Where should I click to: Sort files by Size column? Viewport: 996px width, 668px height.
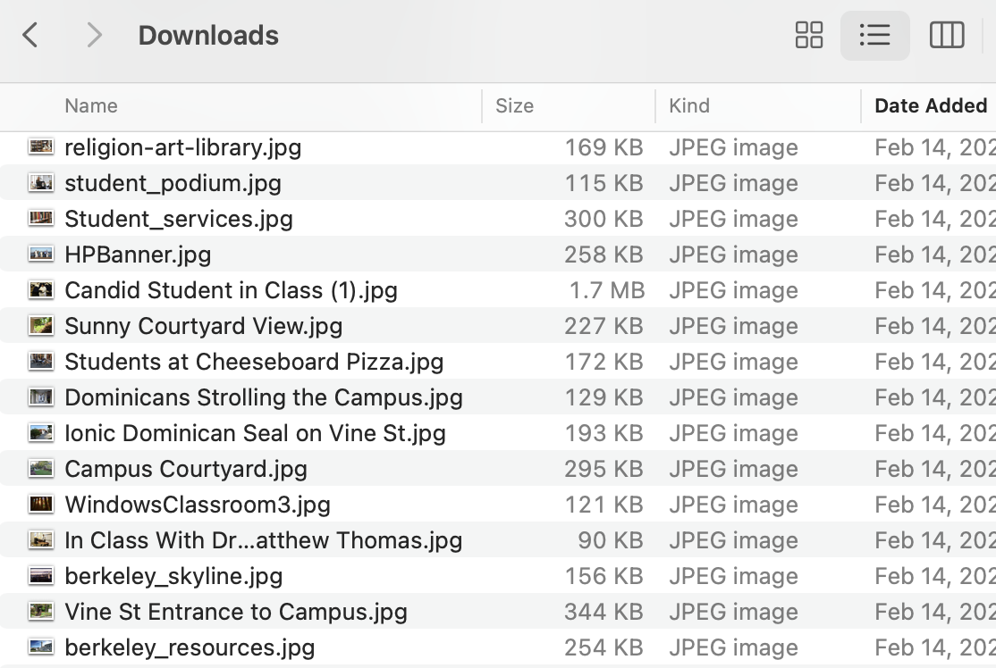pyautogui.click(x=514, y=106)
